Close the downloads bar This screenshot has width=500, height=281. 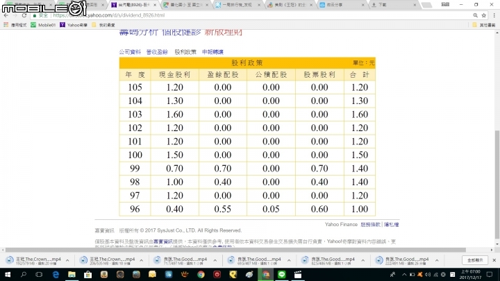pyautogui.click(x=494, y=260)
